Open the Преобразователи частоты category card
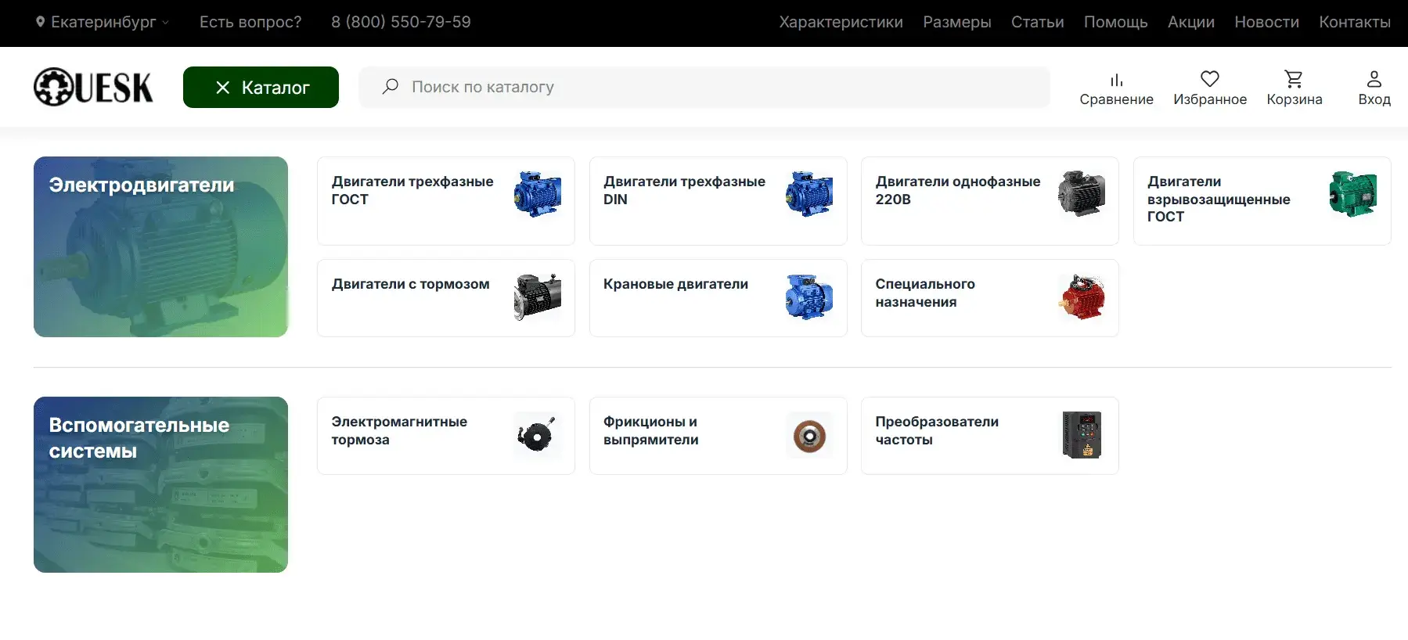This screenshot has height=640, width=1408. point(989,436)
